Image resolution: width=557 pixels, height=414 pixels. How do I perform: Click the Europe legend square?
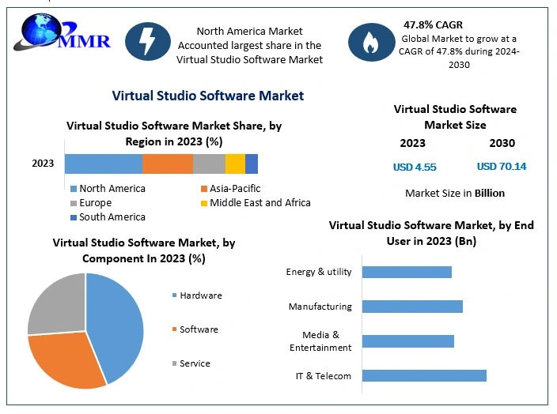click(74, 203)
